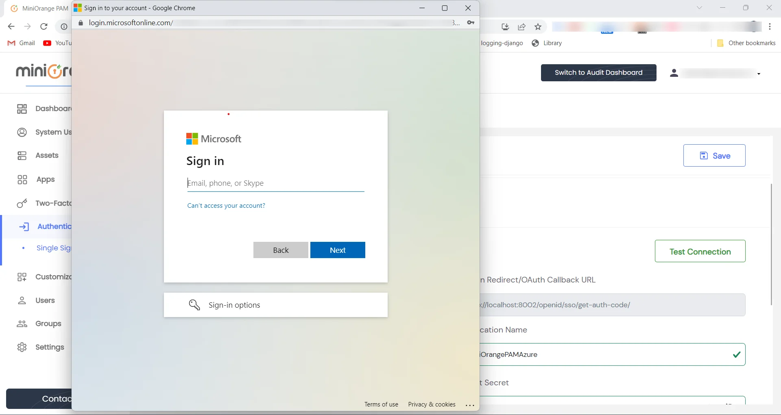Image resolution: width=781 pixels, height=415 pixels.
Task: Click the Groups icon in sidebar
Action: click(x=22, y=324)
